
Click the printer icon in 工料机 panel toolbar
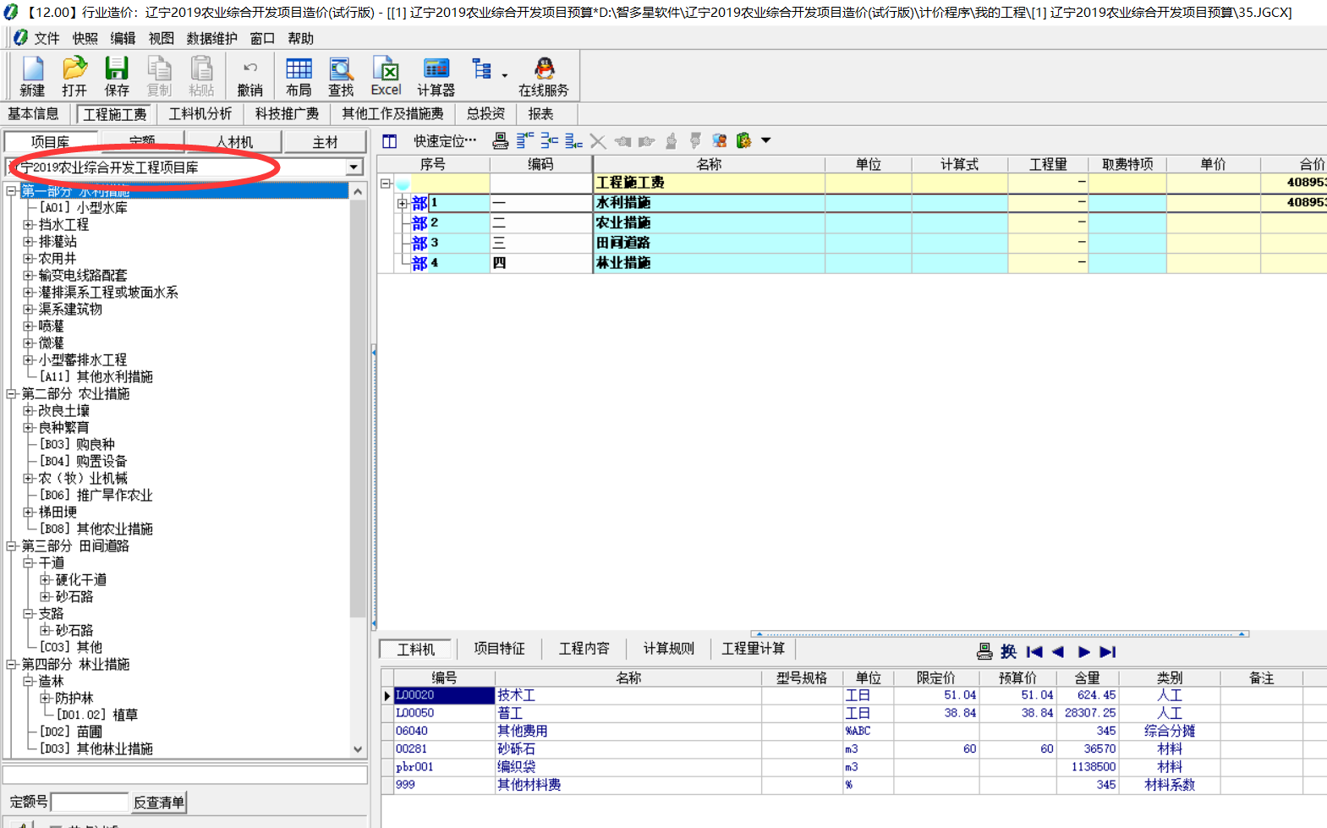point(984,651)
